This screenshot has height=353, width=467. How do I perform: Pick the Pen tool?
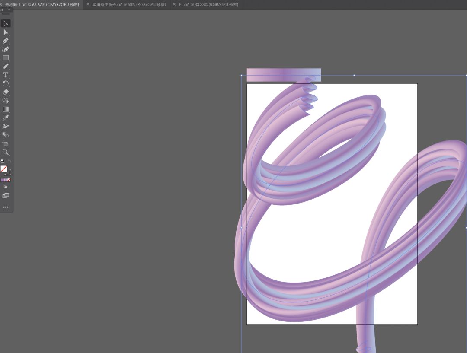point(6,41)
